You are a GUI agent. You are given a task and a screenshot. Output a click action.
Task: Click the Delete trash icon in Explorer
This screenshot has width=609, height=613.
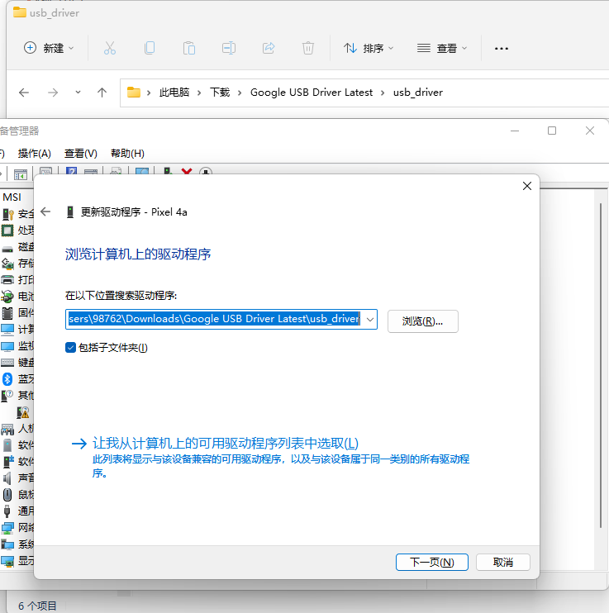(x=308, y=48)
